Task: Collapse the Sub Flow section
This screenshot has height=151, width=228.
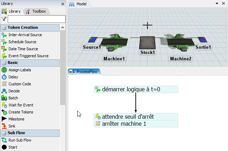Action: (4, 133)
